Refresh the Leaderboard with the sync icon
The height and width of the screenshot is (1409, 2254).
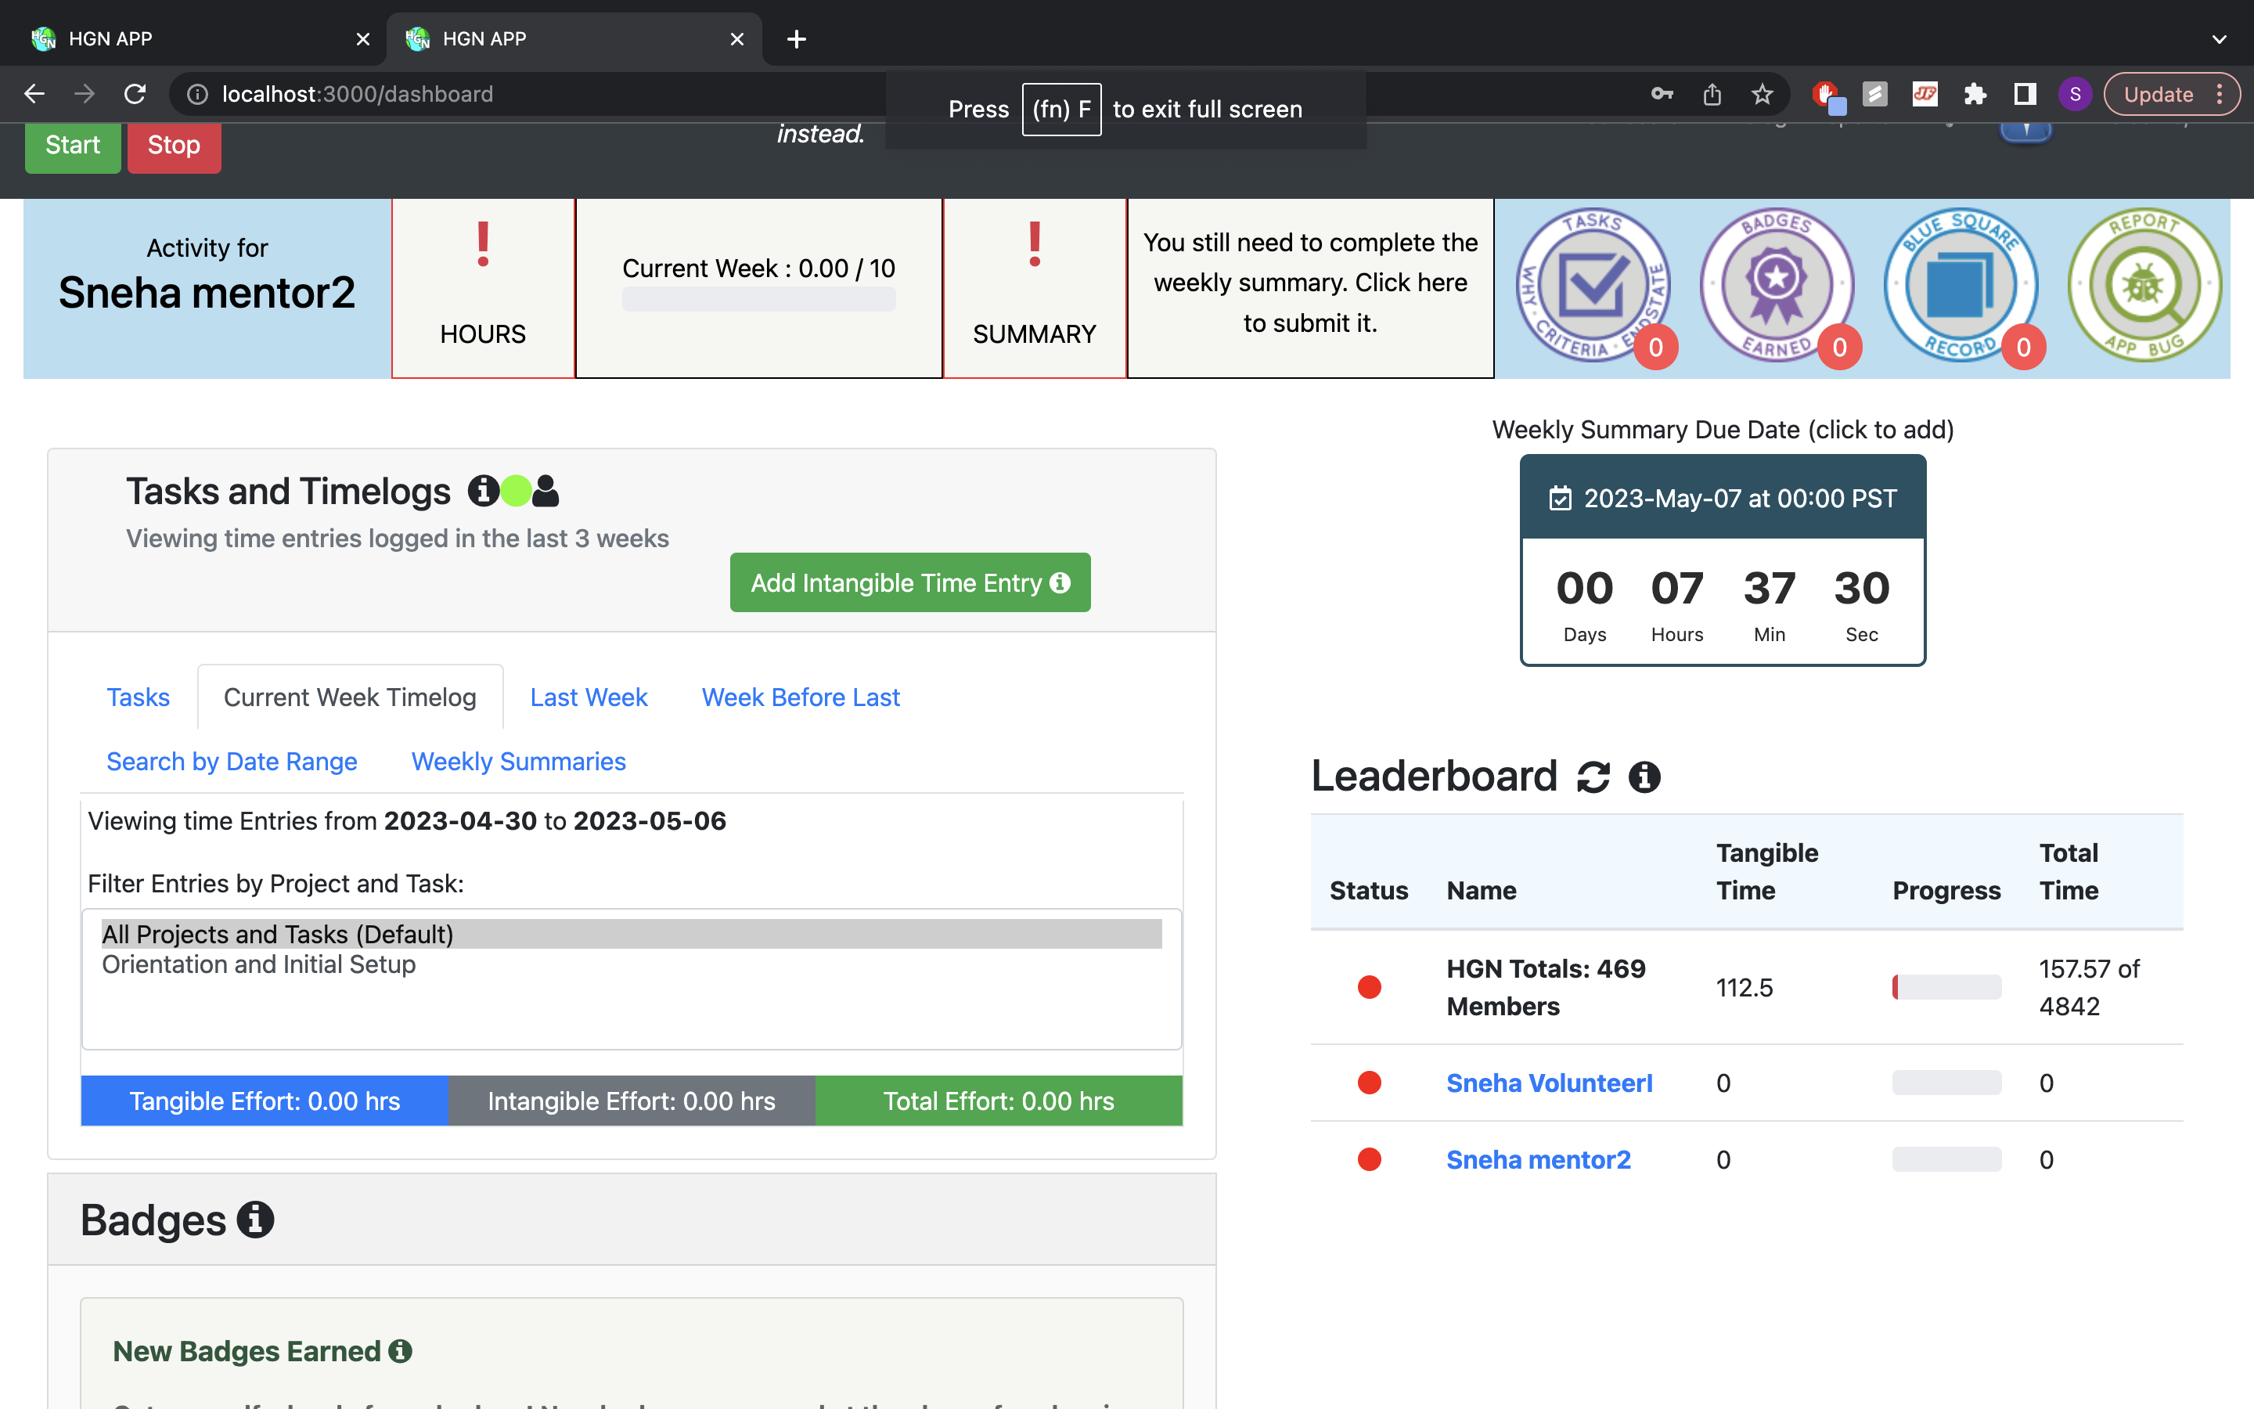[1593, 777]
